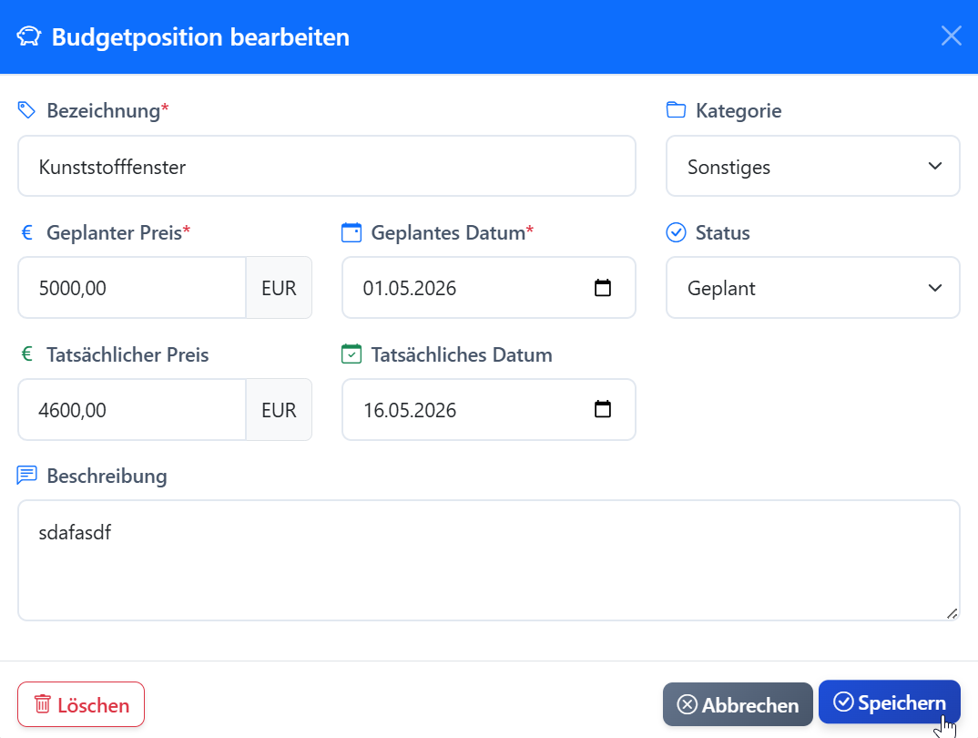
Task: Open the calendar picker for Tatsächliches Datum
Action: [603, 409]
